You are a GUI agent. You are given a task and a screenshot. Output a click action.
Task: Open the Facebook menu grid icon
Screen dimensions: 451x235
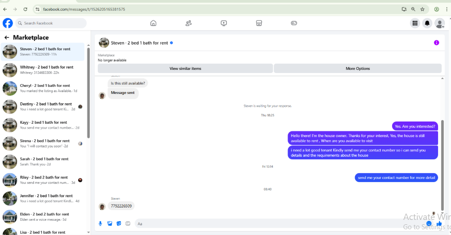pos(415,23)
